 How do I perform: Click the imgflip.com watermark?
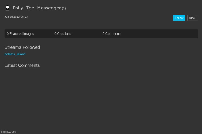pyautogui.click(x=8, y=132)
